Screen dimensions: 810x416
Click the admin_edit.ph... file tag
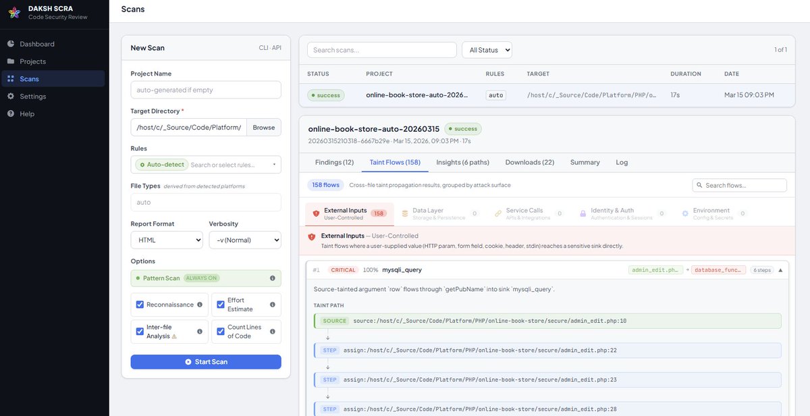tap(655, 270)
